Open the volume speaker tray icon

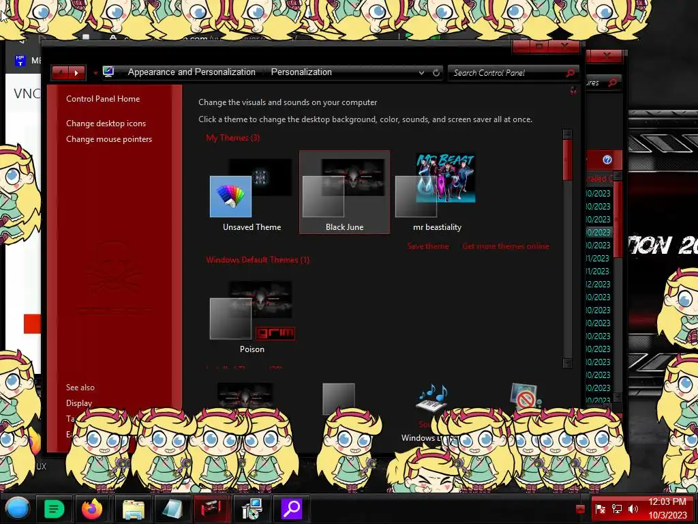click(x=633, y=509)
